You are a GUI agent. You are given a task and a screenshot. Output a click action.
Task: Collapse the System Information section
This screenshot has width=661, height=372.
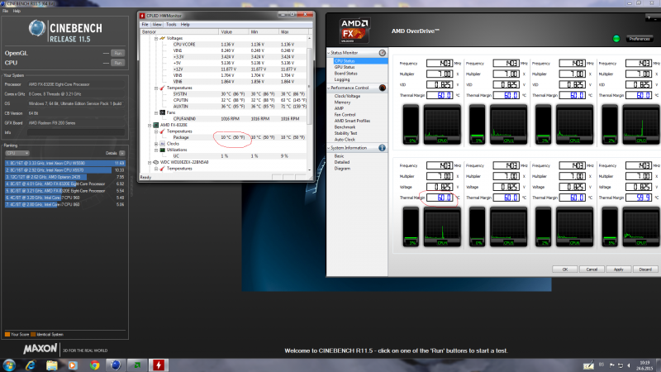(x=329, y=148)
